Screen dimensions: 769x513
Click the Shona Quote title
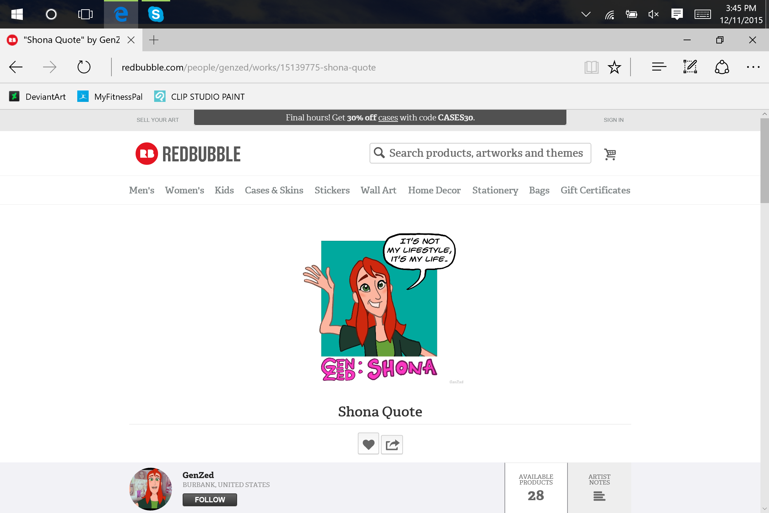380,412
